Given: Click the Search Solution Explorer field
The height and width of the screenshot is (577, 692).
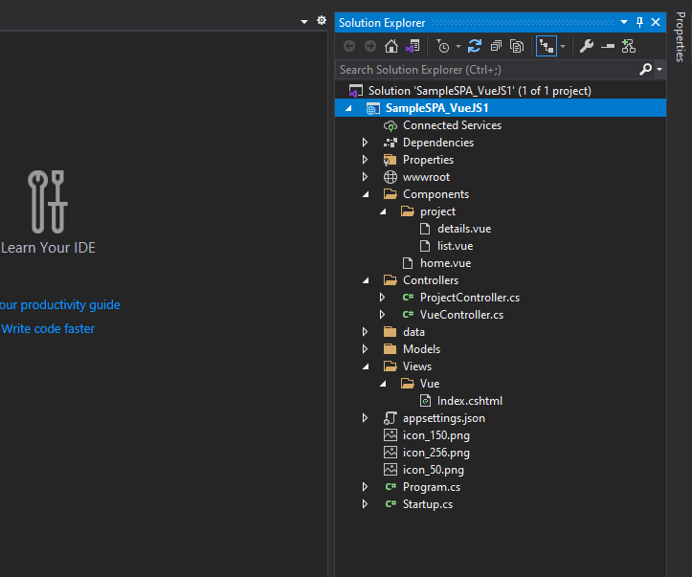Looking at the screenshot, I should (488, 70).
